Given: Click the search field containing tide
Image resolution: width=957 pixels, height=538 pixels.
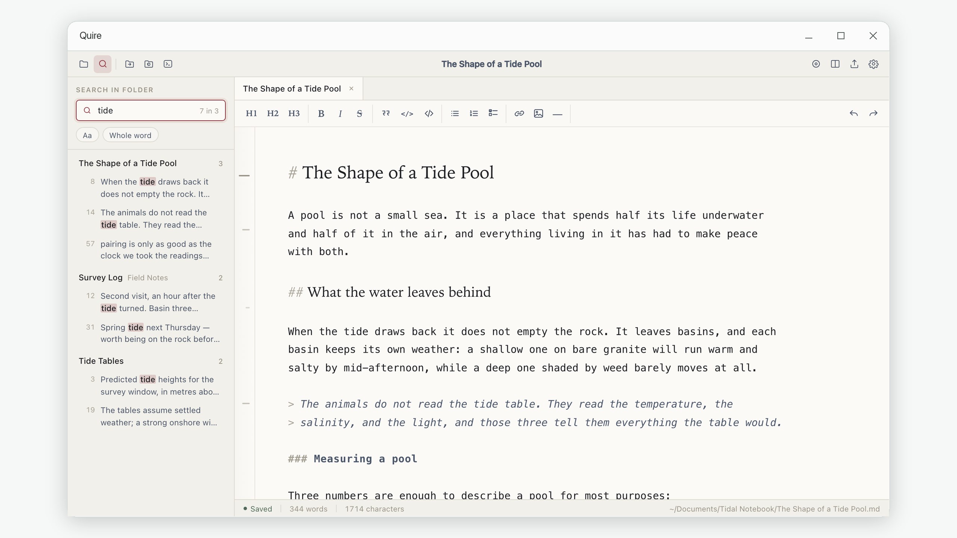Looking at the screenshot, I should click(151, 111).
